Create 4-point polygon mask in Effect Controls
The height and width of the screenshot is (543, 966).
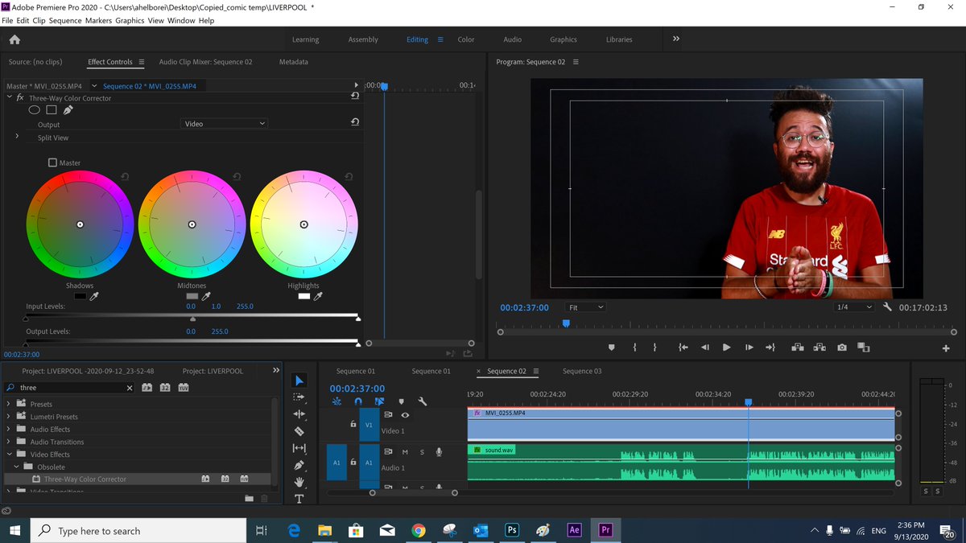point(51,109)
